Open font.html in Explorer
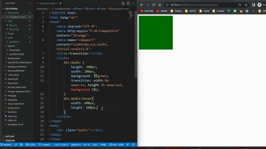This screenshot has width=266, height=149. click(13, 83)
